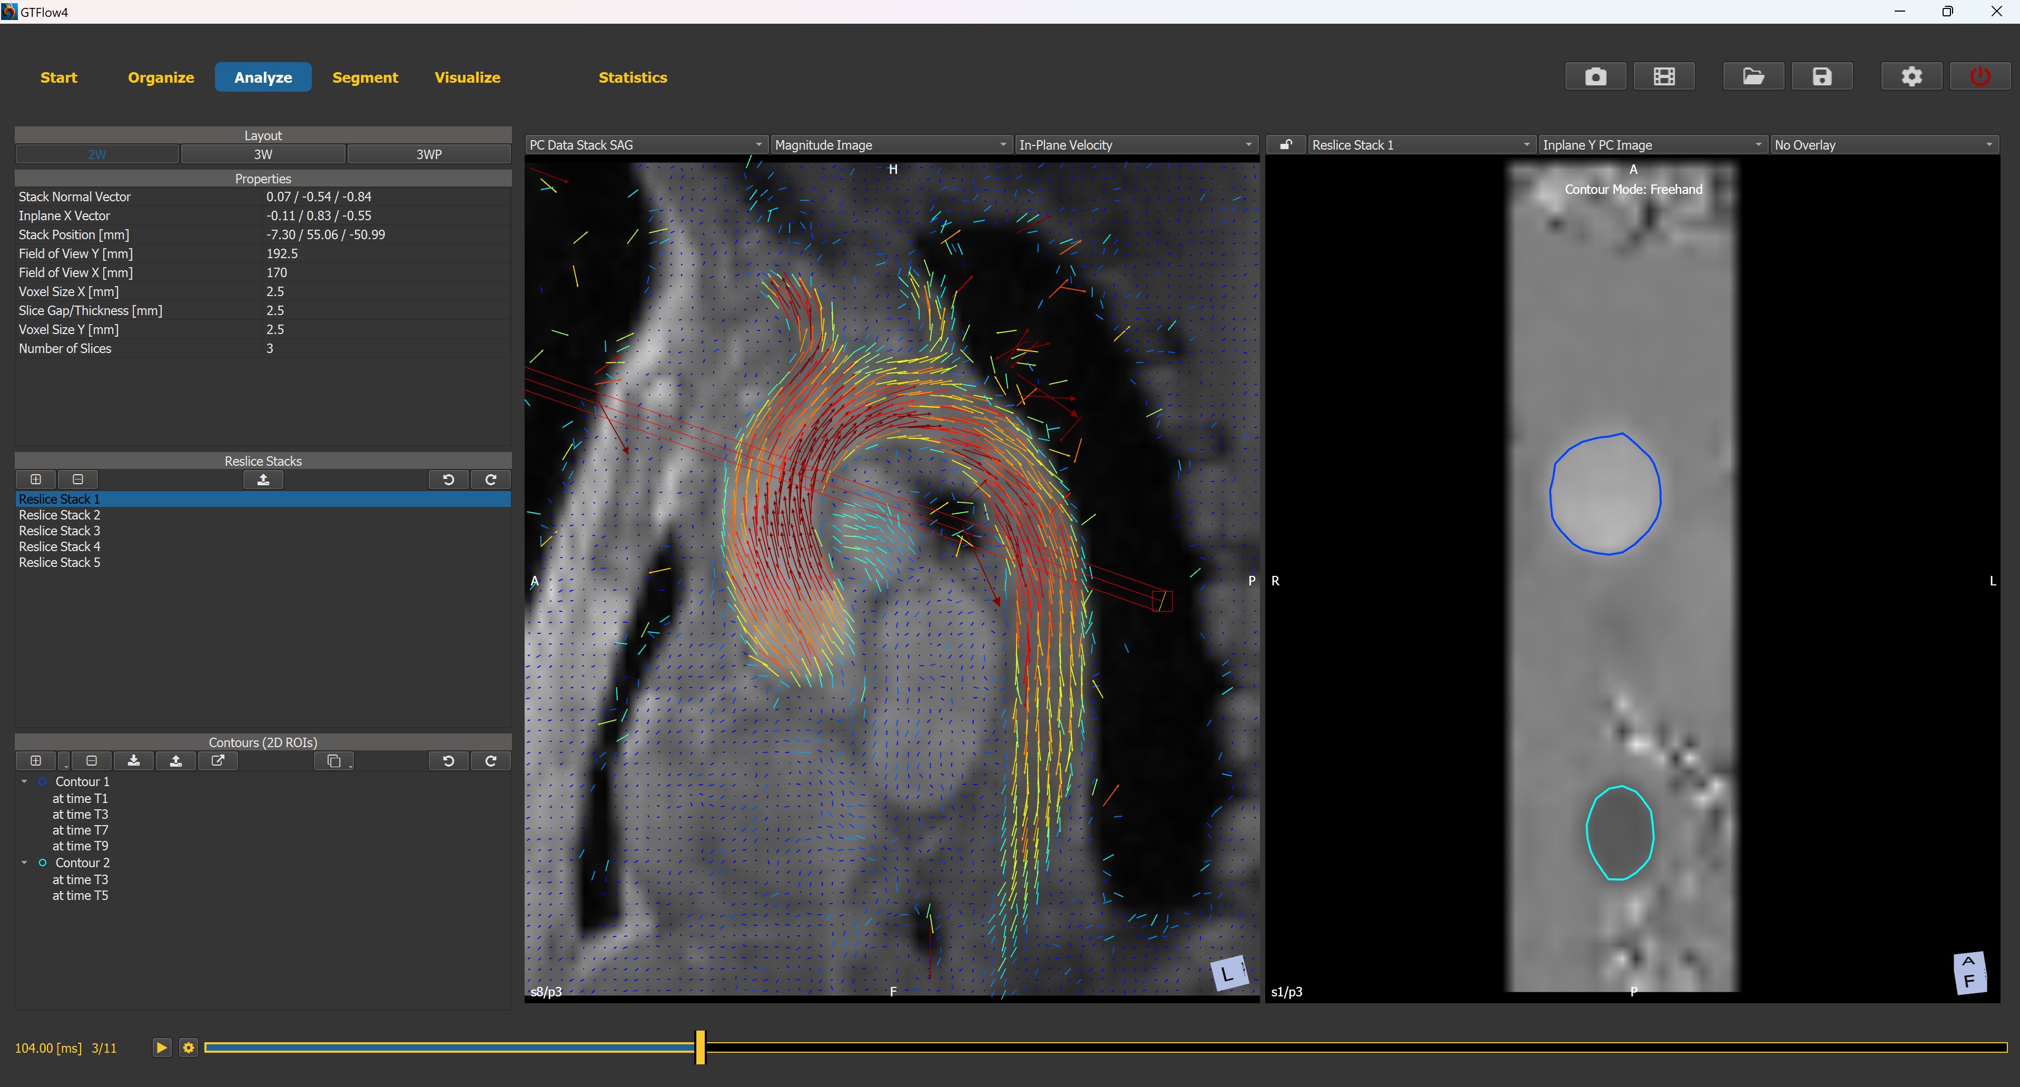Click the copy contours icon
The image size is (2020, 1087).
(x=333, y=761)
